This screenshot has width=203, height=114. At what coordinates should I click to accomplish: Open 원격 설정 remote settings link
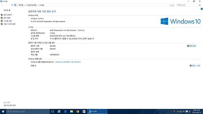(x=7, y=18)
